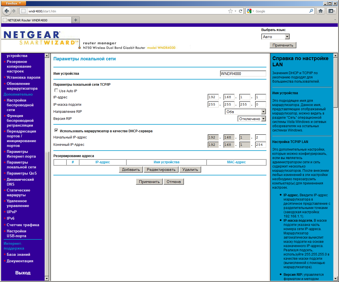339x282 pixels.
Task: Click the first octet of IP-адрес
Action: coord(213,97)
